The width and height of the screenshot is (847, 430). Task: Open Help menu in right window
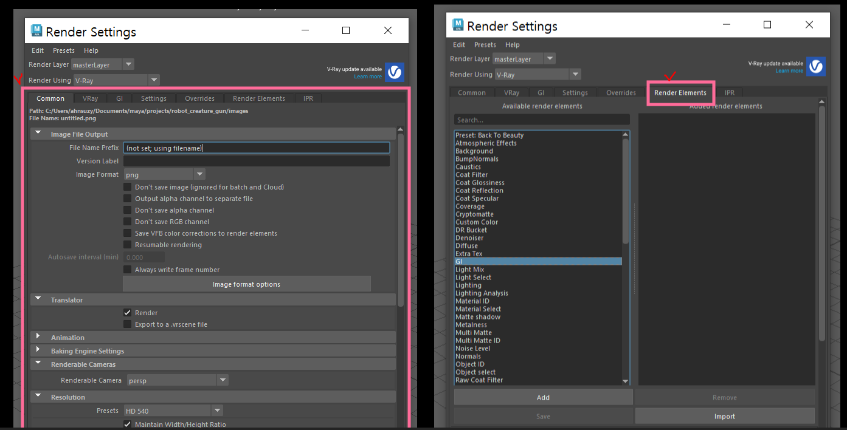[x=513, y=45]
